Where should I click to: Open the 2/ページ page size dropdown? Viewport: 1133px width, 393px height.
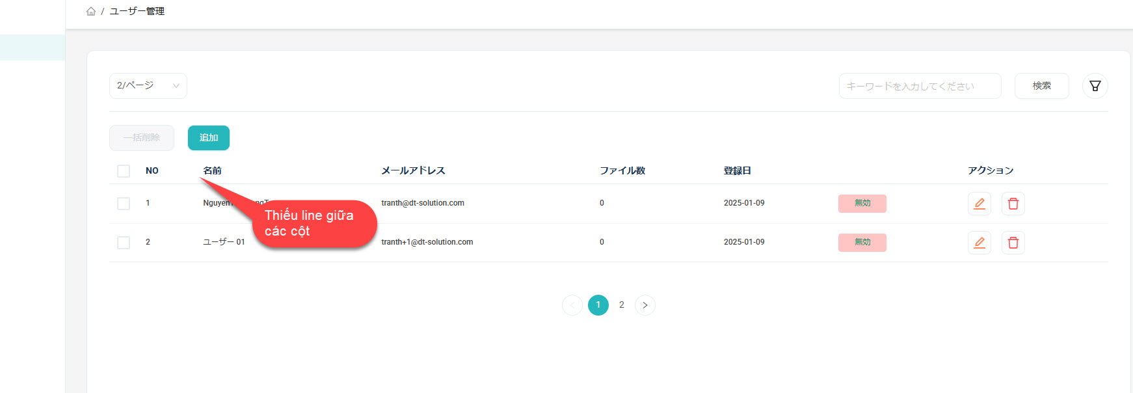point(148,86)
